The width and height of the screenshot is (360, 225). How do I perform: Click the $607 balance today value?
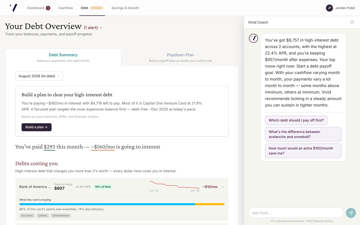point(59,188)
